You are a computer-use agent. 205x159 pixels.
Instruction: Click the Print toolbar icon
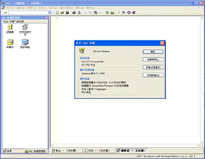[74, 13]
